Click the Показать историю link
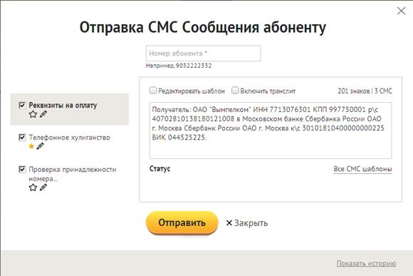Screen dimensions: 413x276 (366, 263)
